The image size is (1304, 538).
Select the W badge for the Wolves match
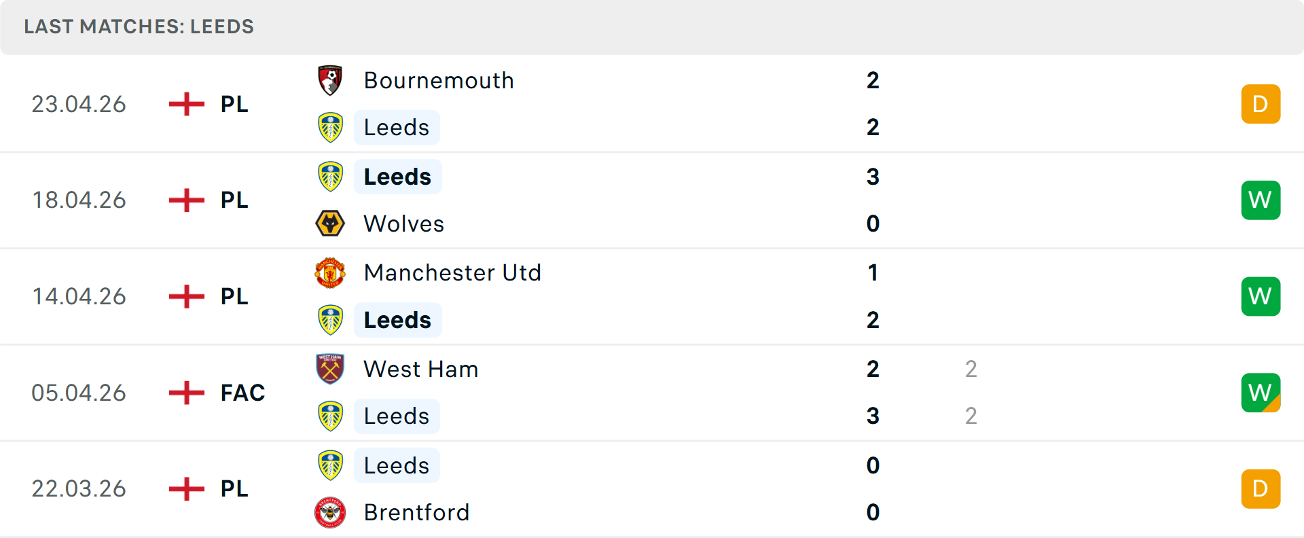(x=1261, y=200)
